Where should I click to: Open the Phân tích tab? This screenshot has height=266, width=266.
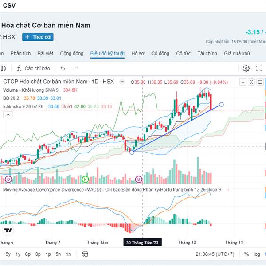[20, 54]
